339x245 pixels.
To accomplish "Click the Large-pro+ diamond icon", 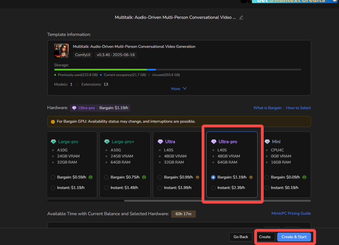I will (107, 142).
